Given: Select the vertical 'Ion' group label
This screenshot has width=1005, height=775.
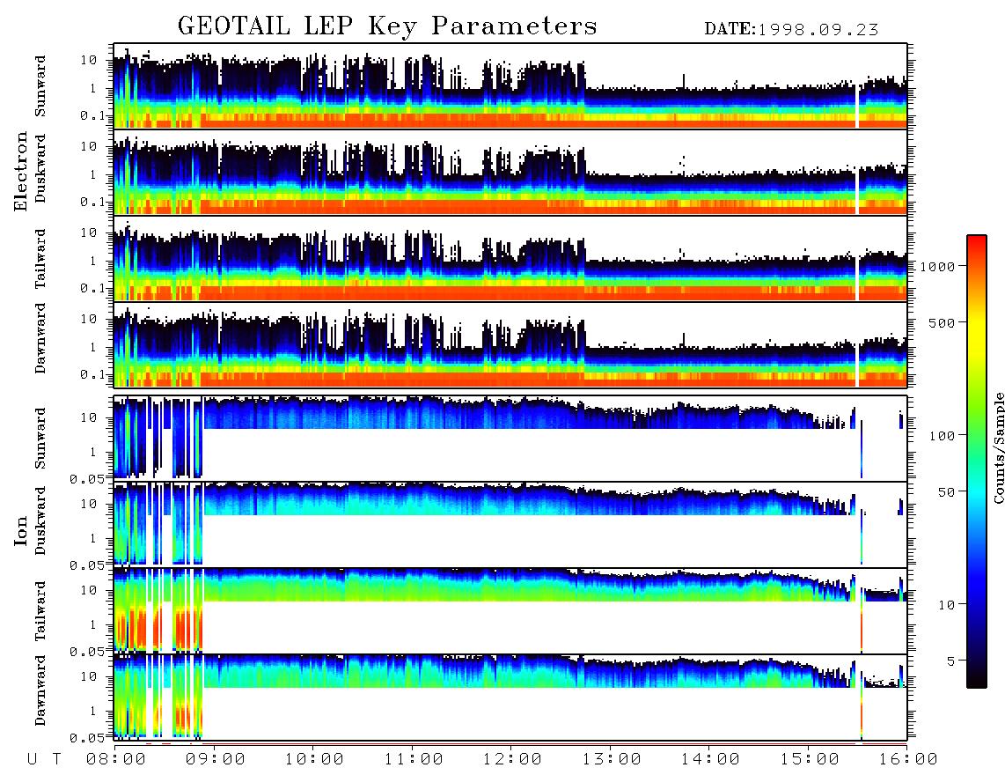Looking at the screenshot, I should [x=21, y=530].
